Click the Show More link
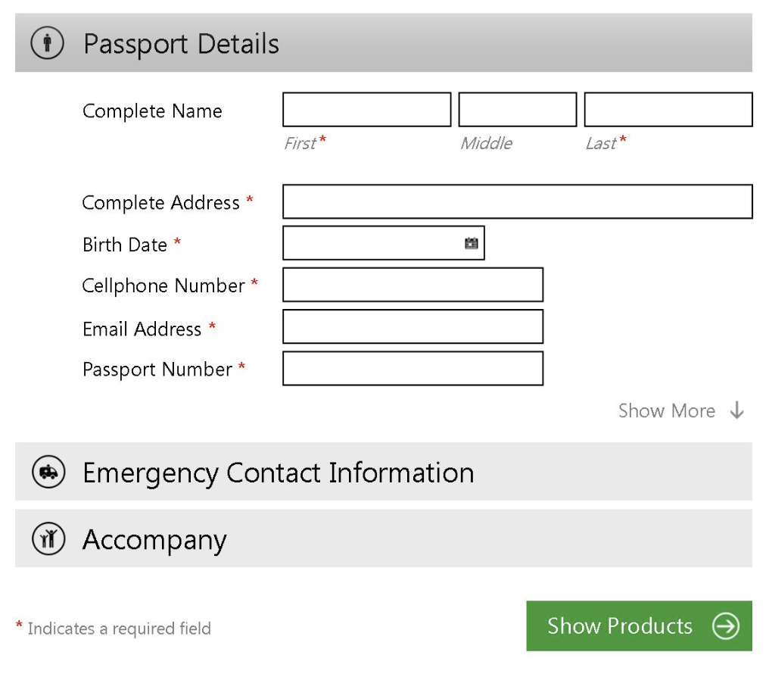The width and height of the screenshot is (772, 674). (666, 410)
